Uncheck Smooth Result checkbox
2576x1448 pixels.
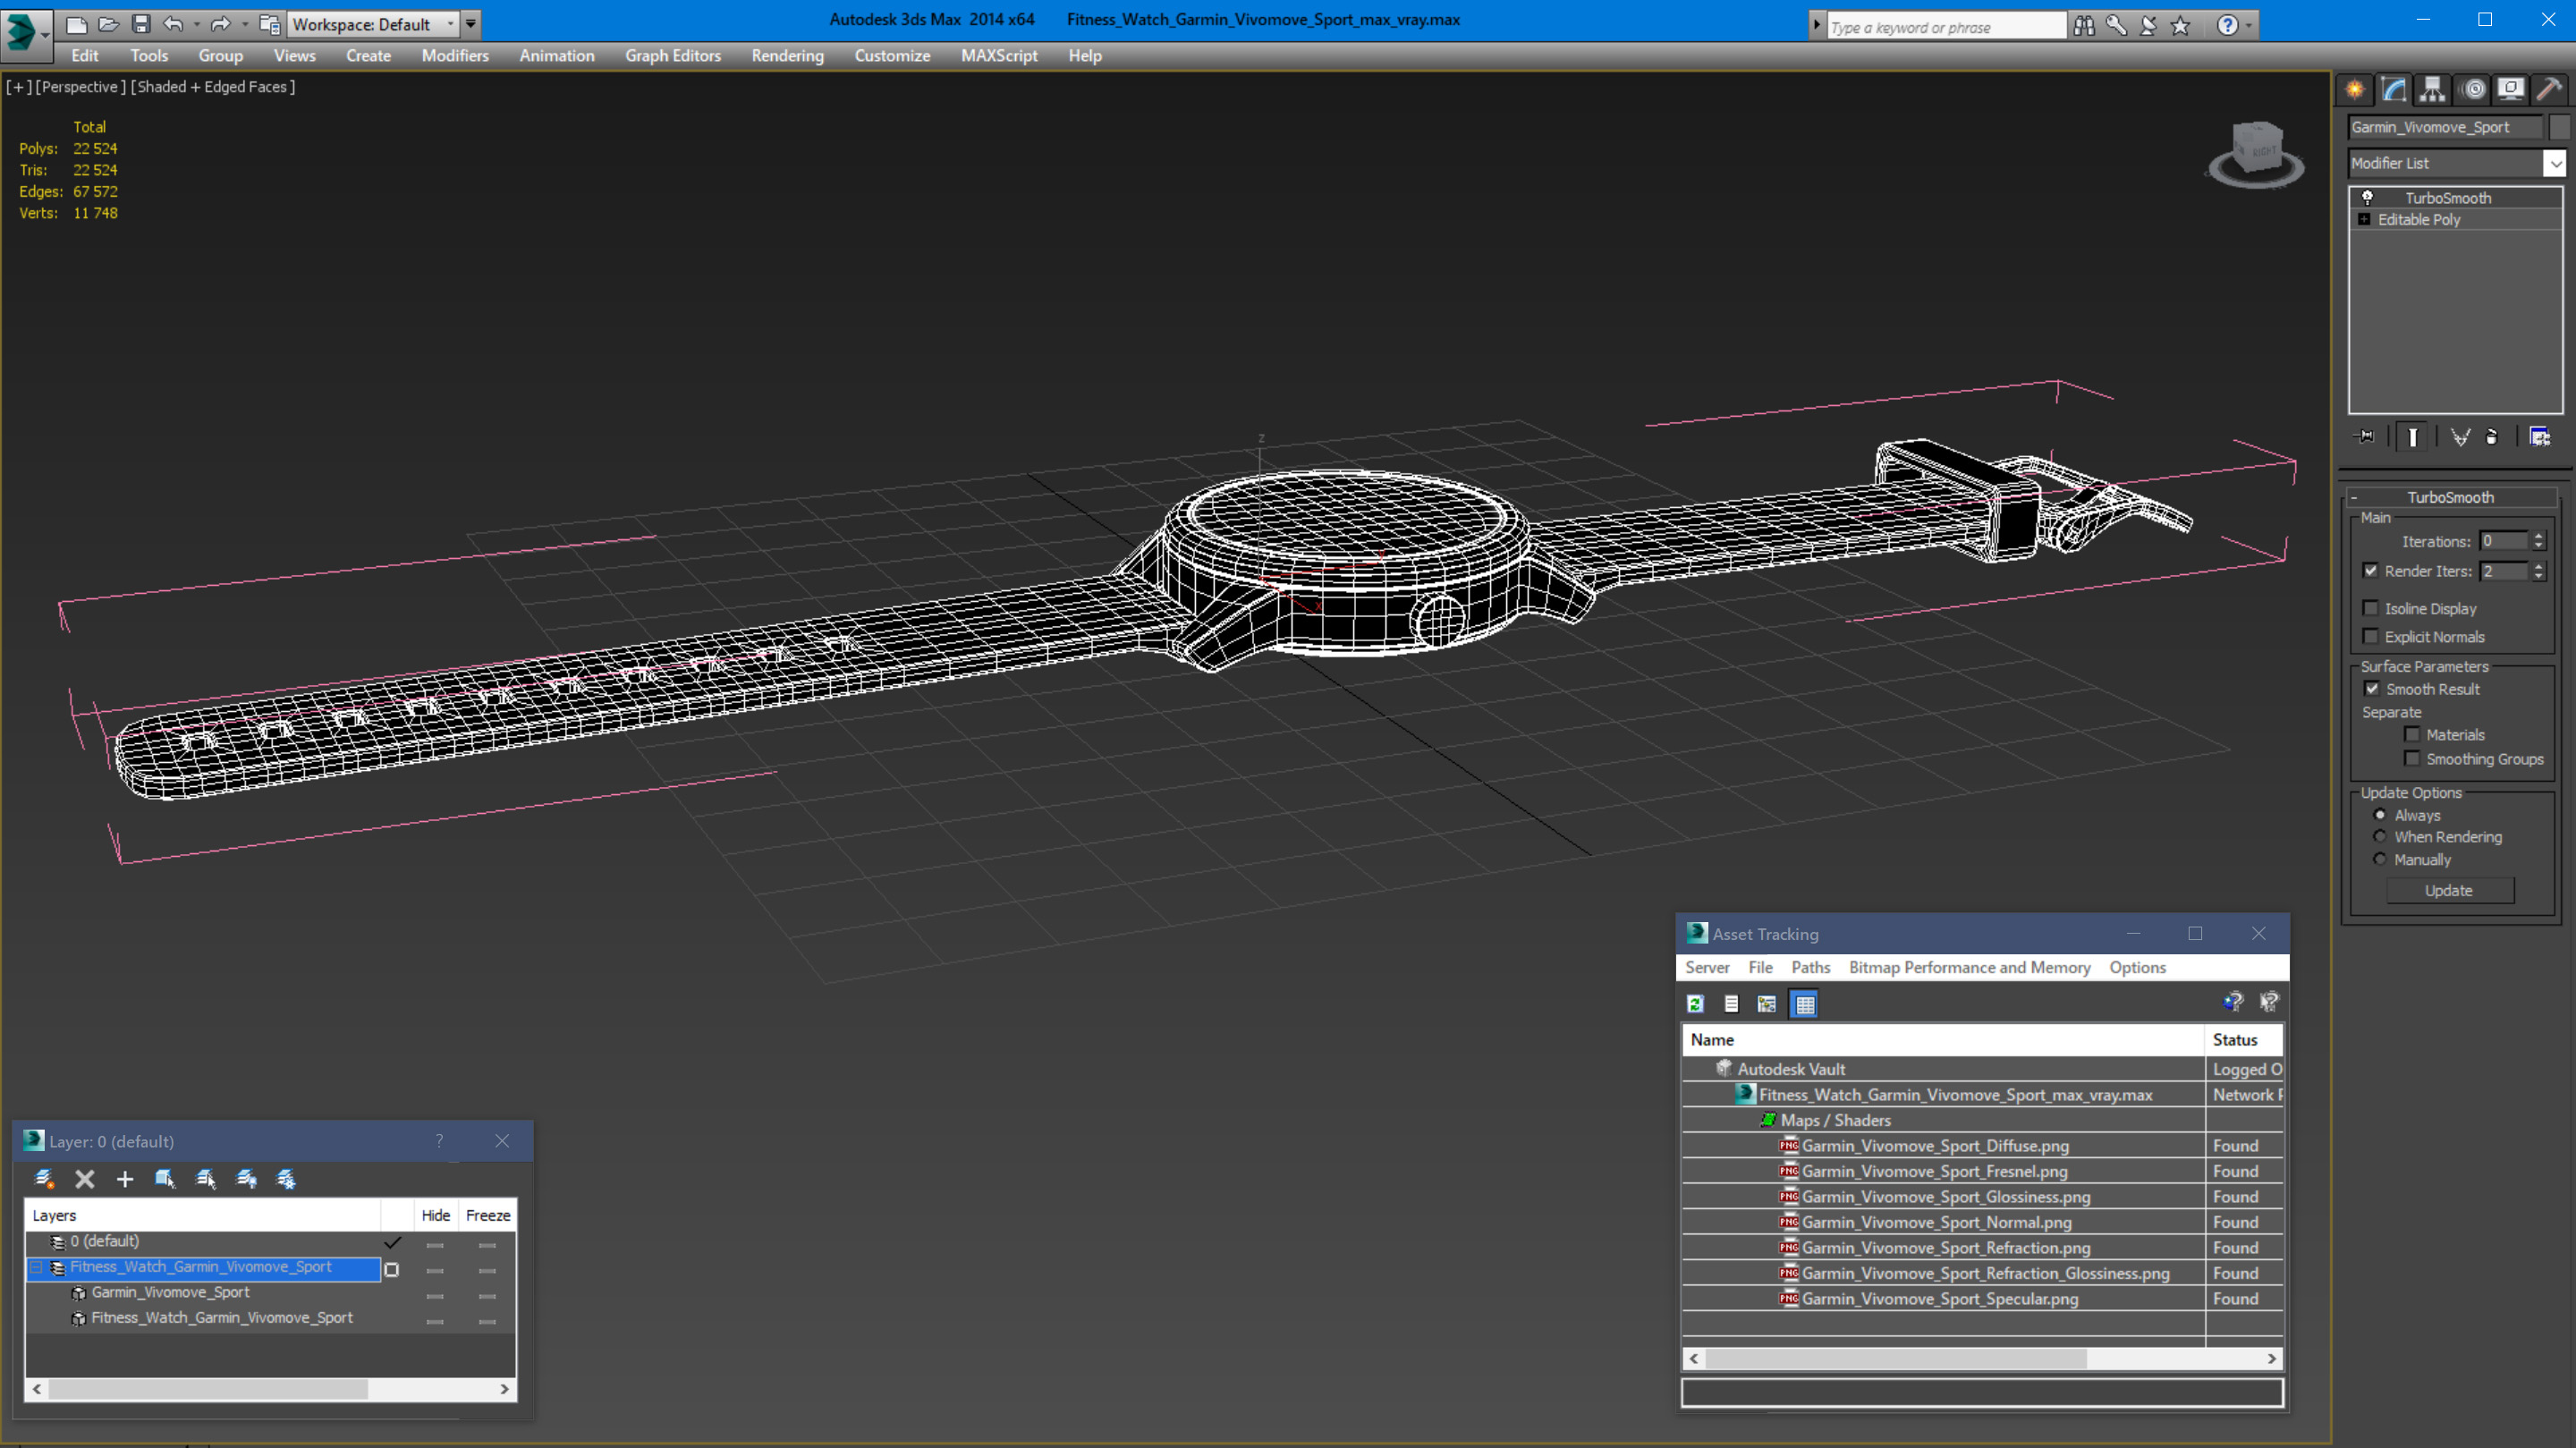(2372, 689)
